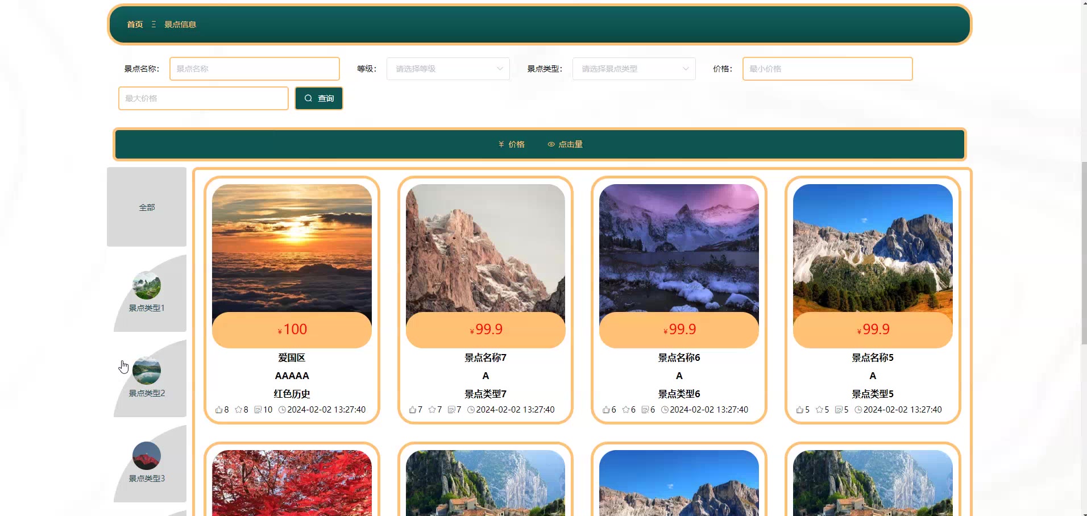Click the clock icon on 景点名称7 card

pos(471,410)
